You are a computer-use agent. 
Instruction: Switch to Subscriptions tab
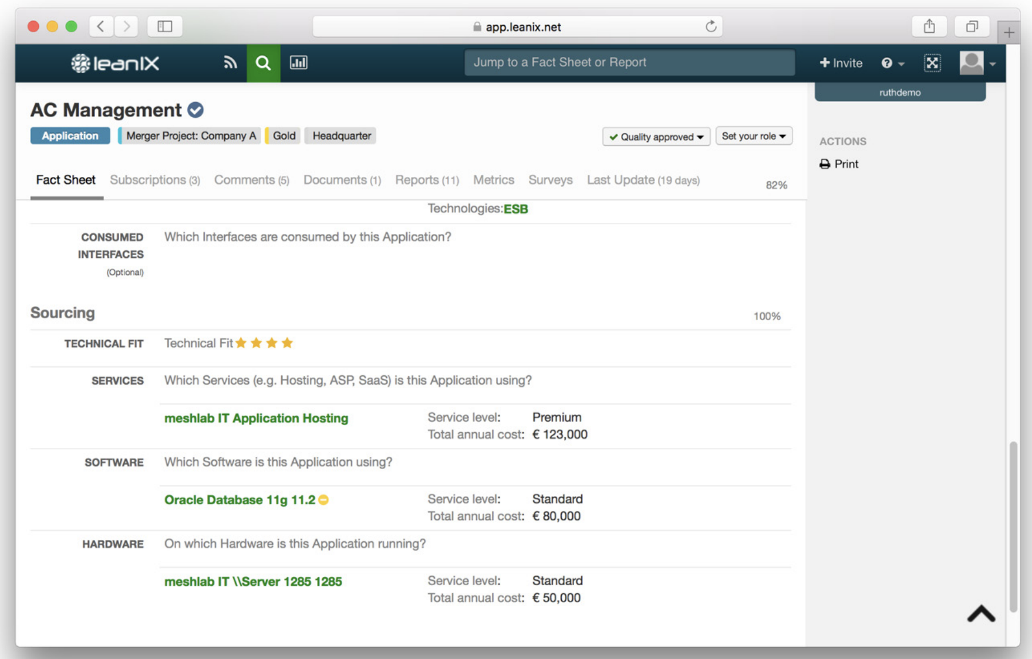tap(155, 180)
